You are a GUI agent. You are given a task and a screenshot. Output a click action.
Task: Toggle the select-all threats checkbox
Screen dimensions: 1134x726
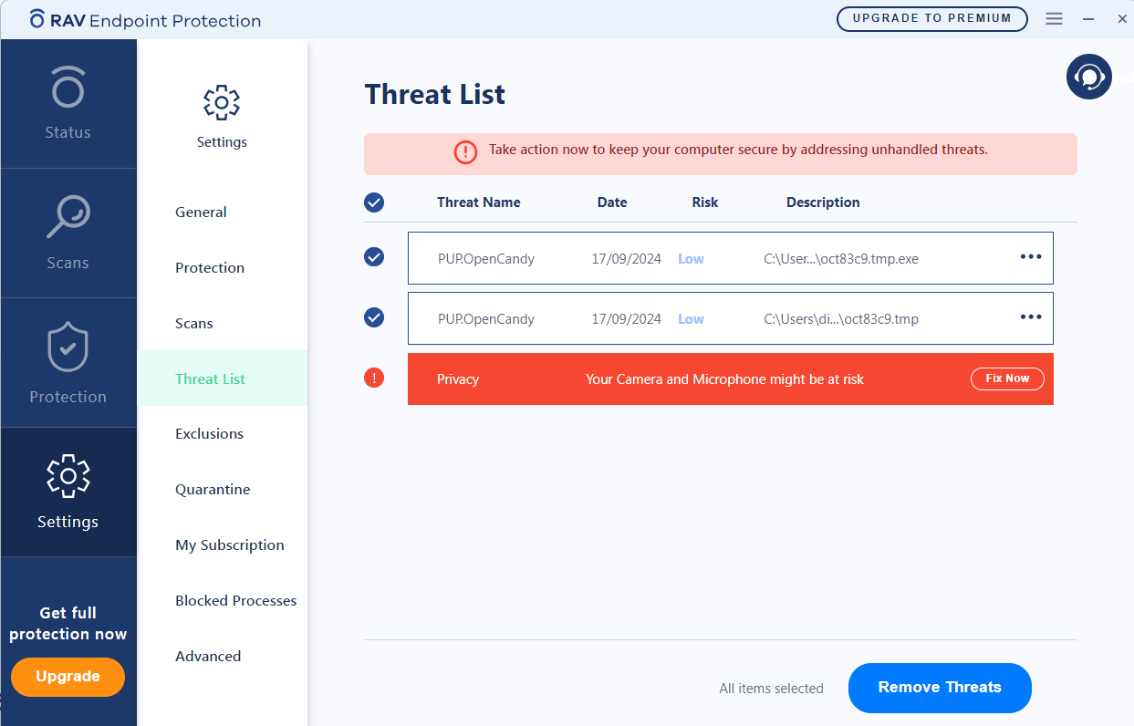point(374,202)
